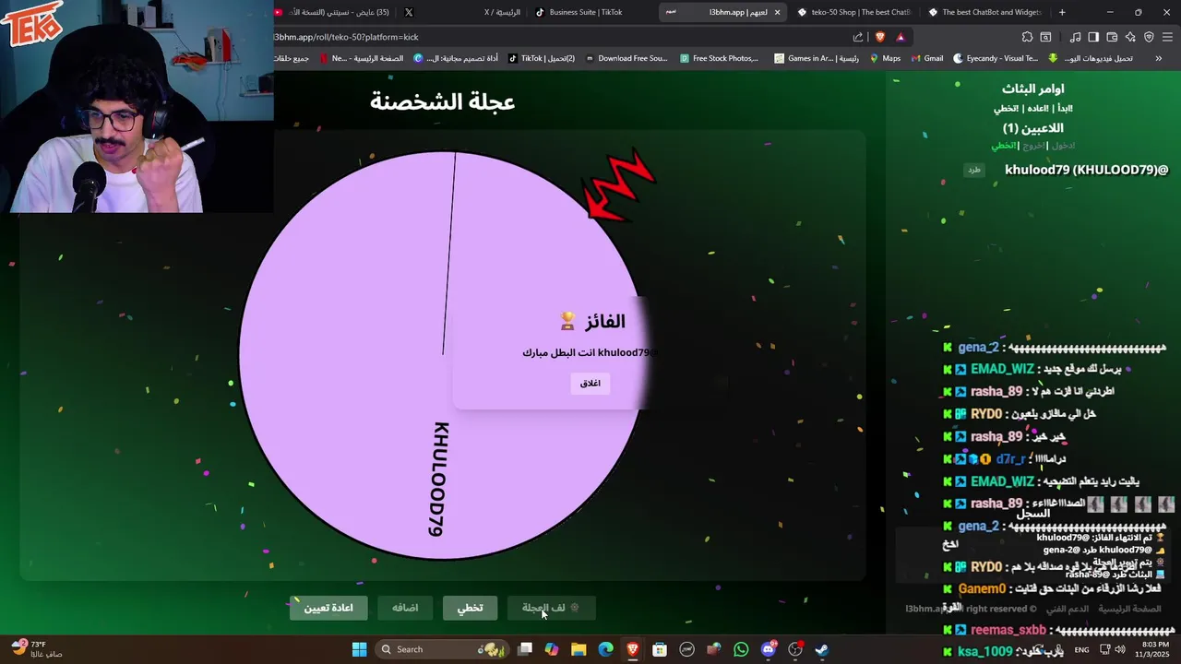1181x664 pixels.
Task: Open Brave browser from taskbar
Action: (x=632, y=649)
